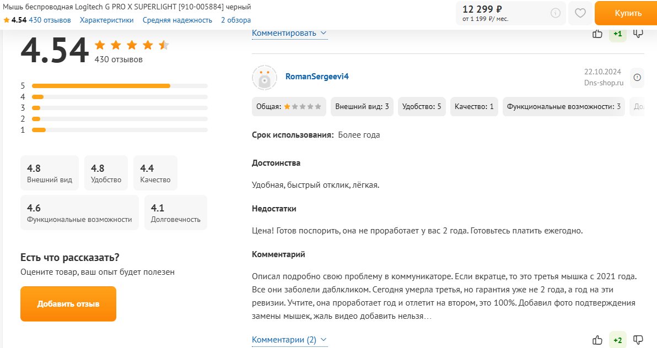Open RomanSergeevi4's avatar picture
The height and width of the screenshot is (348, 657).
click(x=265, y=78)
